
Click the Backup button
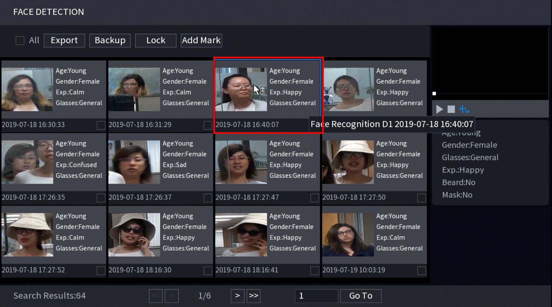tap(110, 40)
